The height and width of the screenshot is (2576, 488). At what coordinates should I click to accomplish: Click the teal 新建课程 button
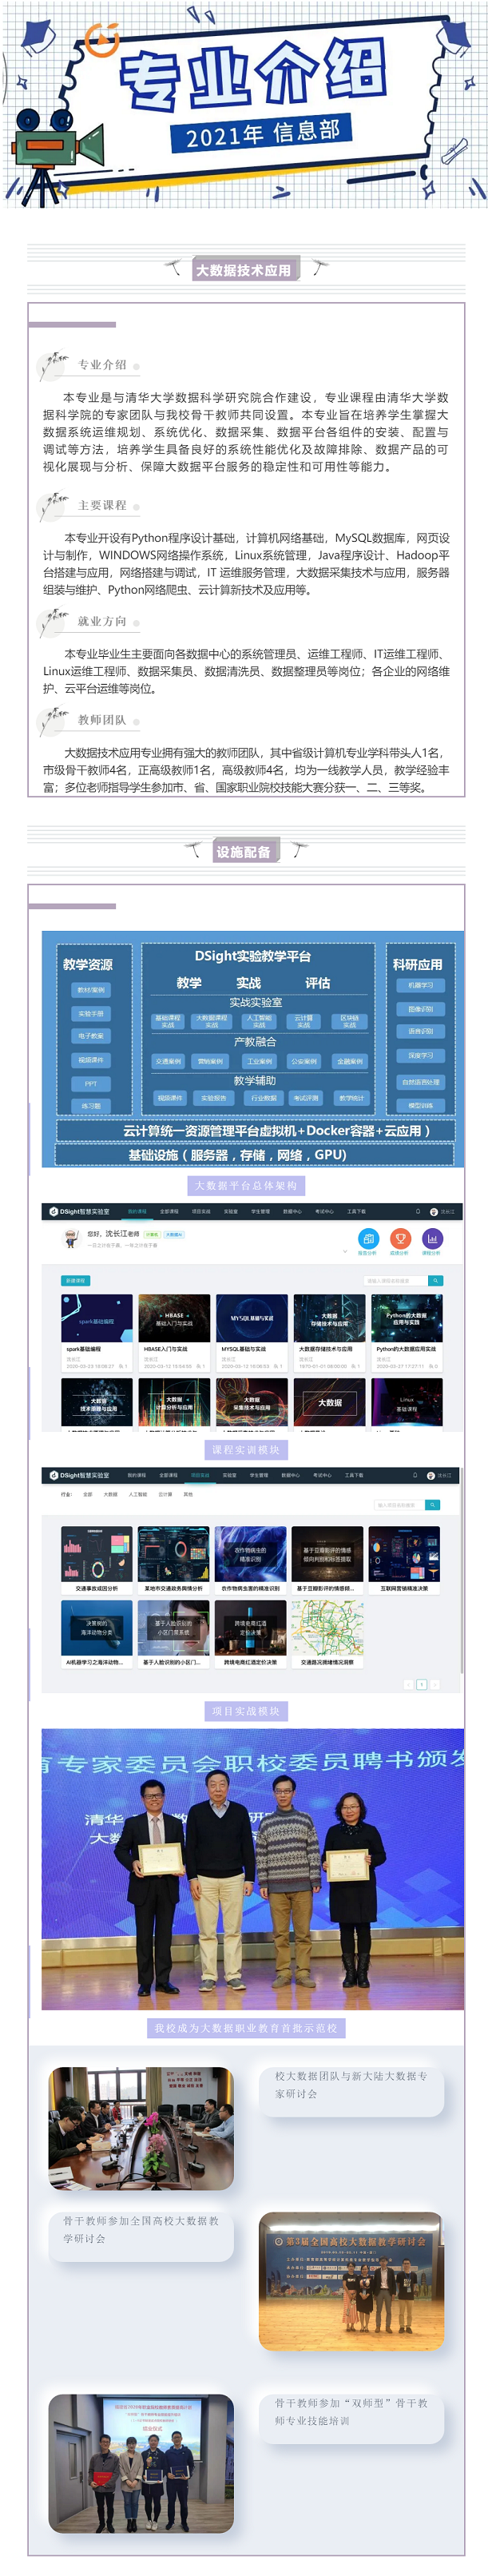[x=75, y=1280]
